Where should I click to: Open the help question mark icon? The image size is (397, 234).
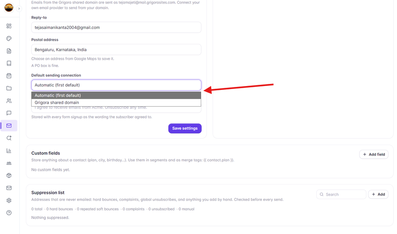tap(9, 213)
